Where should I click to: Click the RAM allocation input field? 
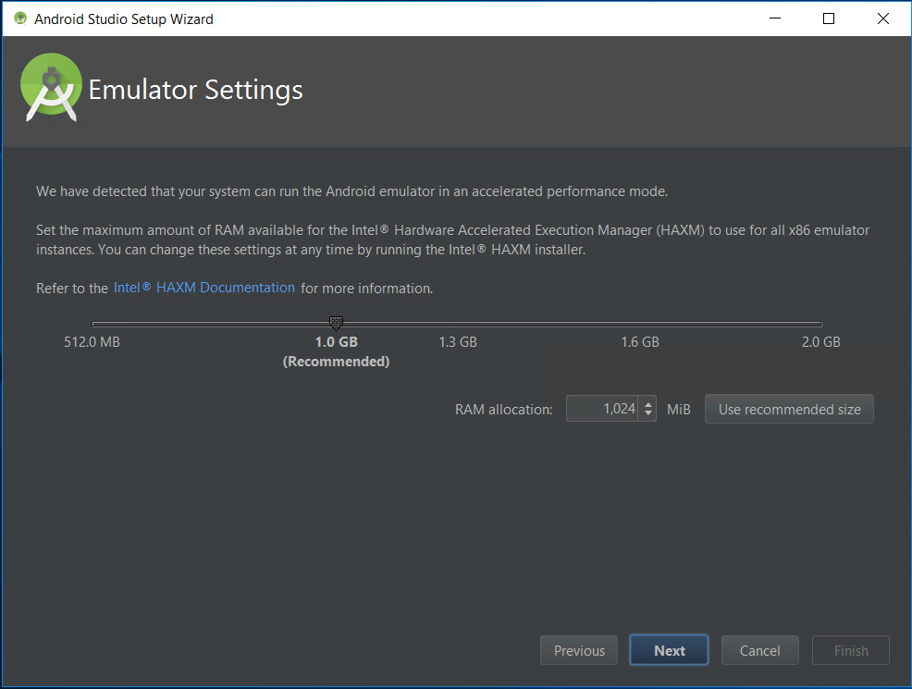coord(602,409)
